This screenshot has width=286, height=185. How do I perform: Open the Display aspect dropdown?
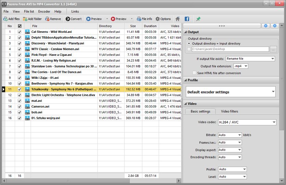coord(230,150)
